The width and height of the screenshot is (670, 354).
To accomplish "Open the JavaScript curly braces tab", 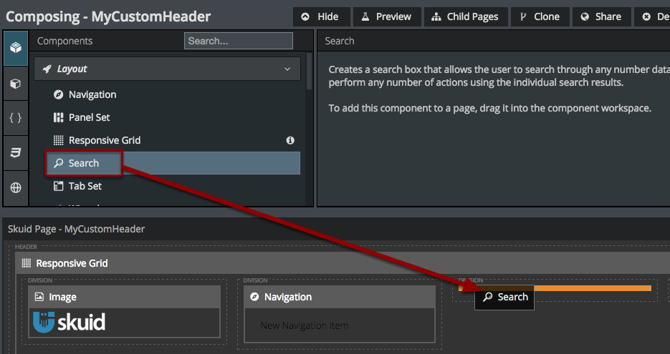I will (15, 118).
